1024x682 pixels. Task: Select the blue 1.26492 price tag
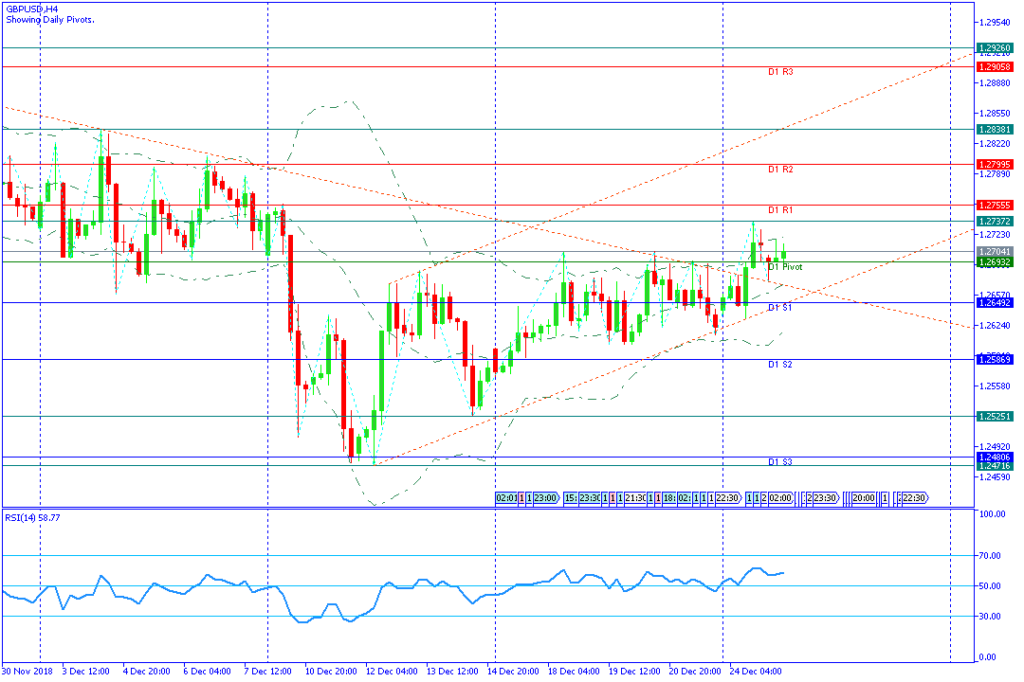(995, 303)
